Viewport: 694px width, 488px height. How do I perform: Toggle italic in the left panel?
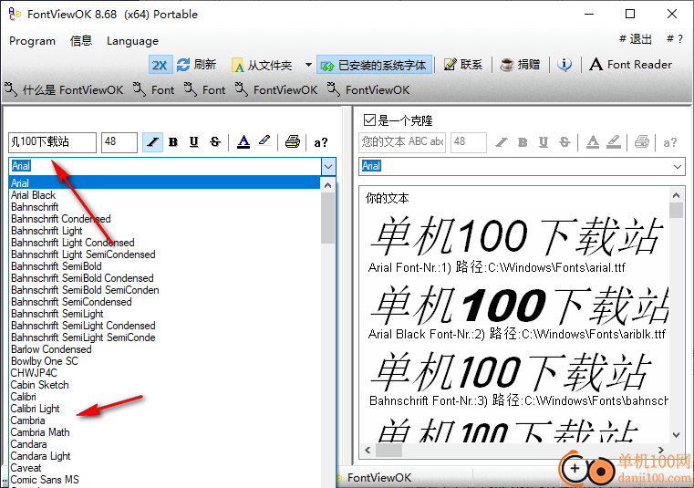click(152, 142)
